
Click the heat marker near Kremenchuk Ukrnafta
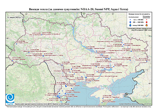pos(96,51)
